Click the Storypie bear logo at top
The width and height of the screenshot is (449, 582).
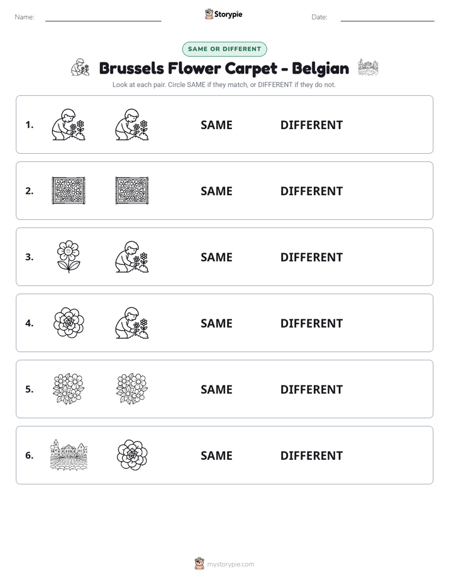pos(209,14)
